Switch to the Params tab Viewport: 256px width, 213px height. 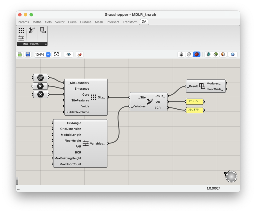pos(23,22)
